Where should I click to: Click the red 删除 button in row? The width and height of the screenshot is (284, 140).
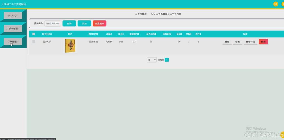[263, 42]
